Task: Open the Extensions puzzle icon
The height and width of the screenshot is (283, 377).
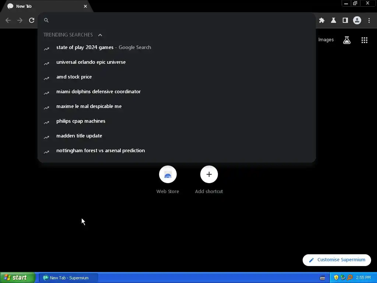Action: click(322, 21)
